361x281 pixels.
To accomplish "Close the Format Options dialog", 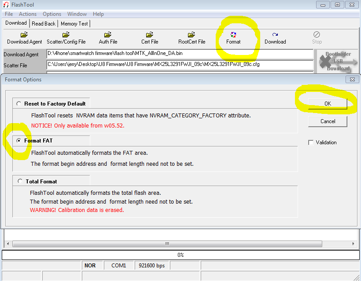I will [352, 79].
